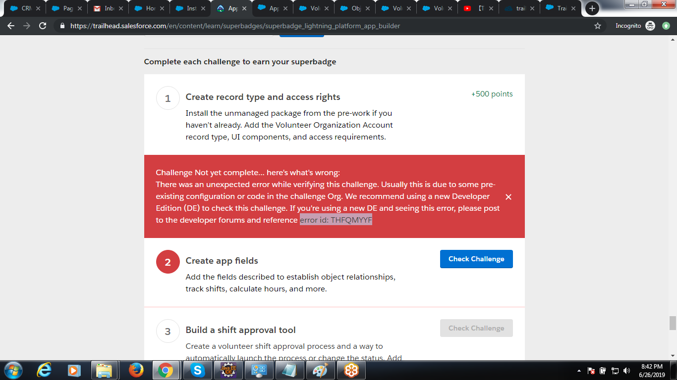The height and width of the screenshot is (380, 677).
Task: Open the Windows Start menu
Action: coord(13,370)
